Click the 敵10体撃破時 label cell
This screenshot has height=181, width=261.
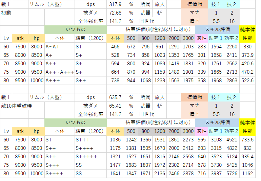pyautogui.click(x=22, y=106)
